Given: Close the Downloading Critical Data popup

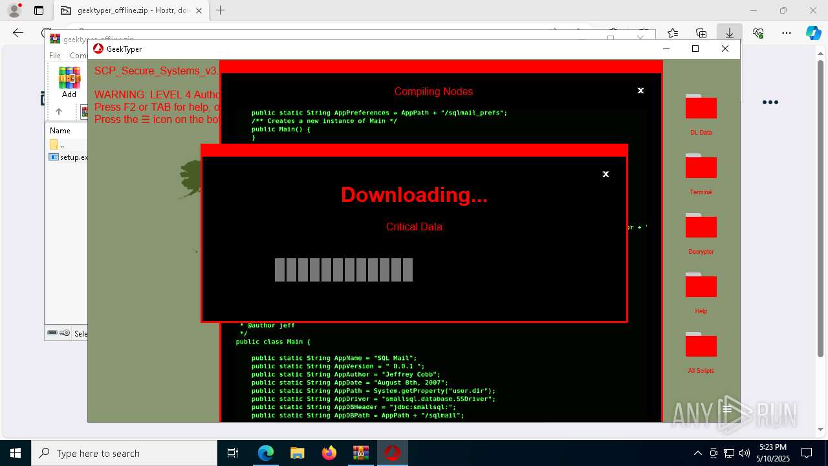Looking at the screenshot, I should pos(605,174).
